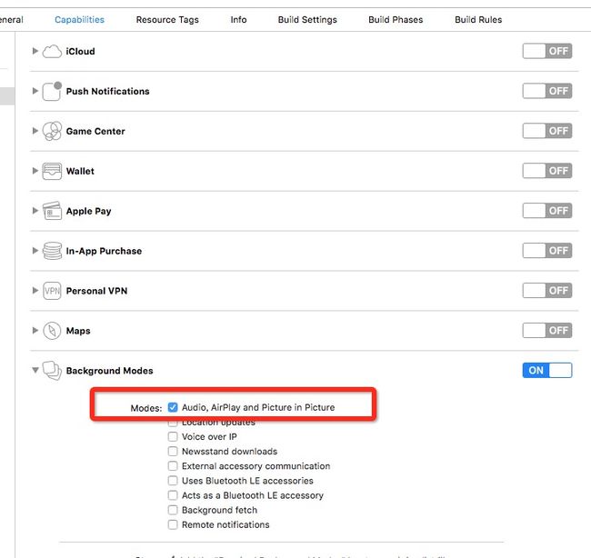This screenshot has height=558, width=591.
Task: Click the Maps compass icon
Action: coord(52,331)
